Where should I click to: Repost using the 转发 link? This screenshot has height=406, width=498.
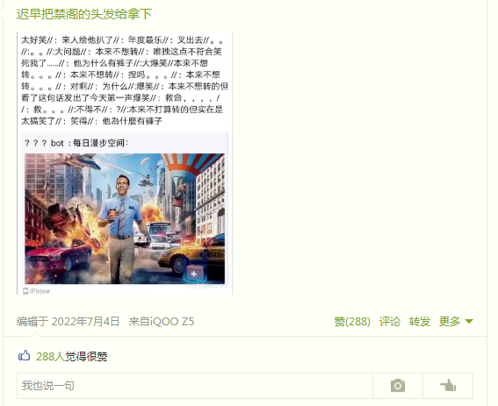coord(420,322)
